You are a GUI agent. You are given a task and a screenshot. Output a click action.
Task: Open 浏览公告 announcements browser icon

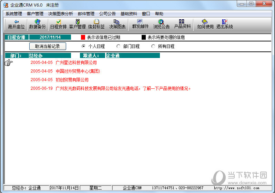161,24
